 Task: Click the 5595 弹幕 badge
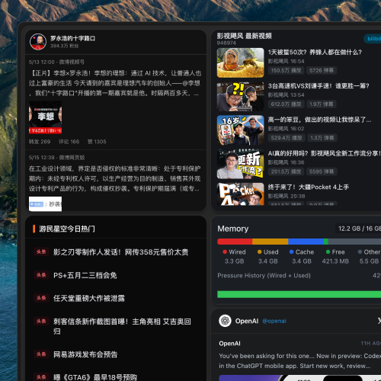(x=322, y=171)
